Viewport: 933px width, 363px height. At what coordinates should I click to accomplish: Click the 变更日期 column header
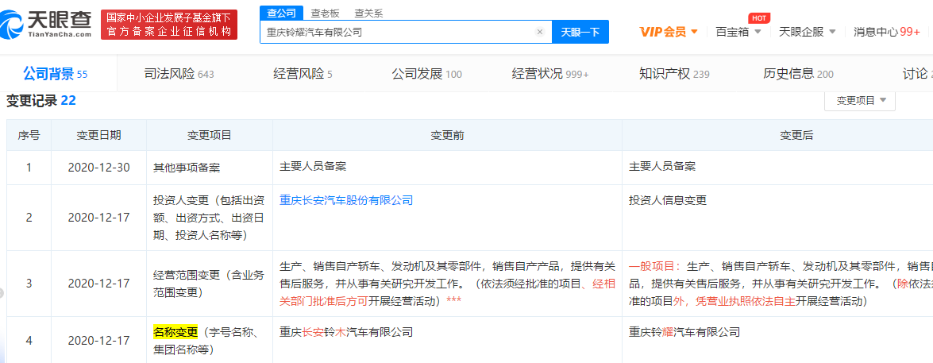coord(98,135)
